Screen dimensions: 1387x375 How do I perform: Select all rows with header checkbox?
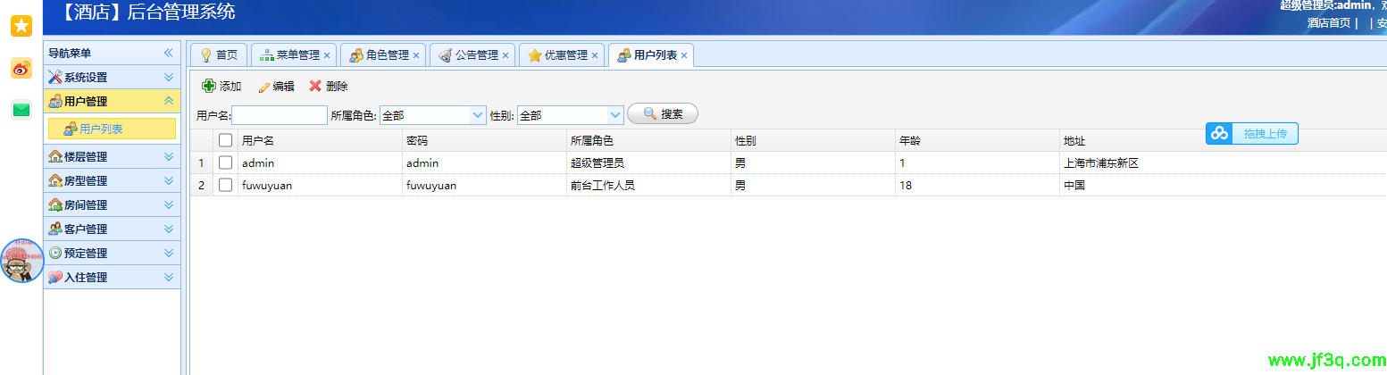pyautogui.click(x=226, y=140)
